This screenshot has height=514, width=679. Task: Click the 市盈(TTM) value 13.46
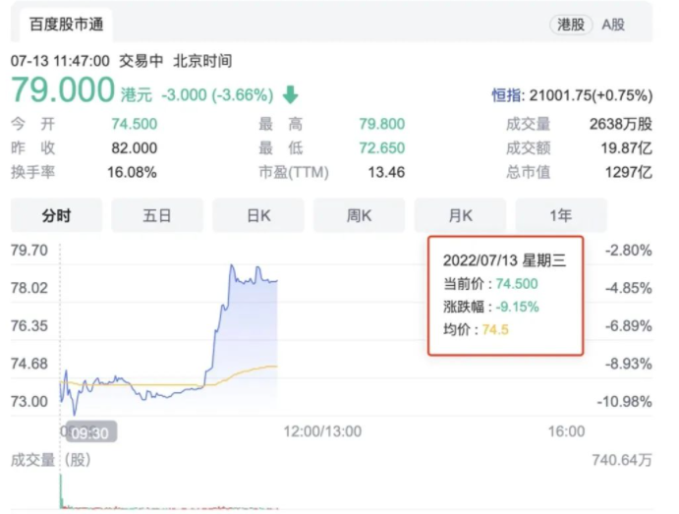coord(386,172)
